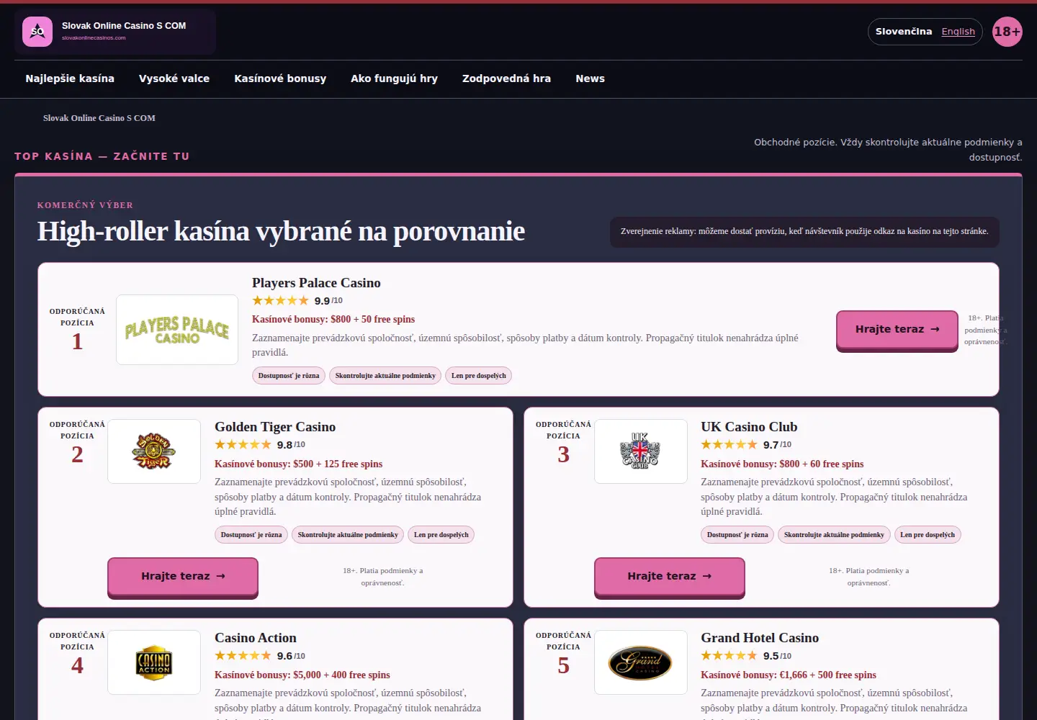Open the Golden Tiger Casino logo
This screenshot has width=1037, height=720.
[154, 451]
